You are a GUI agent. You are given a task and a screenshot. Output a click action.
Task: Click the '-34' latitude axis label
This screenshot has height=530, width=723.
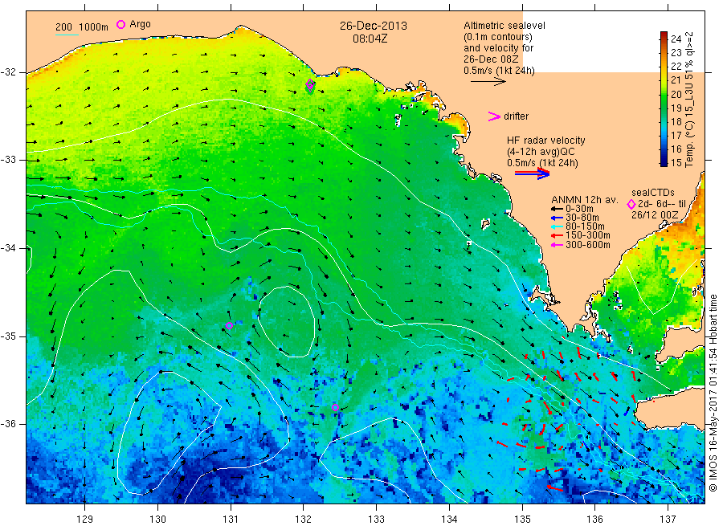[9, 248]
